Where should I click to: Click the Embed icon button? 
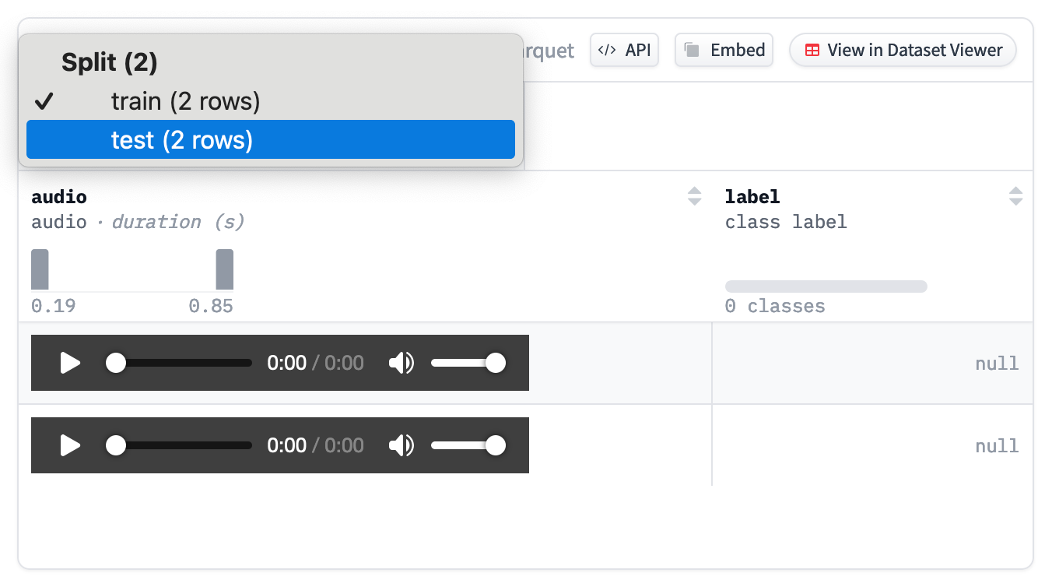coord(724,50)
